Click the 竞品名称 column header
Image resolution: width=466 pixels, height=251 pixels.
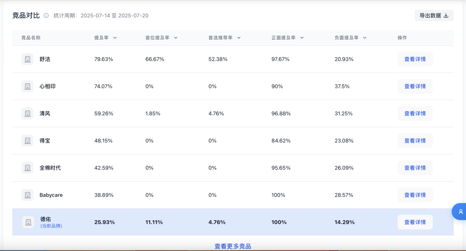(31, 38)
